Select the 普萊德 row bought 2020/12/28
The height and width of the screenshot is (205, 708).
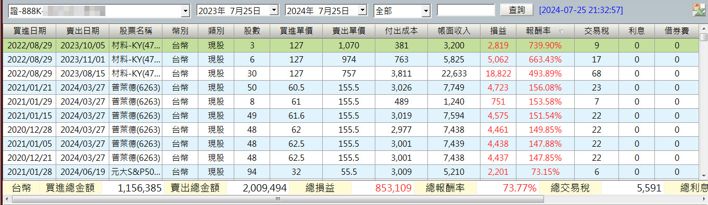tap(351, 130)
